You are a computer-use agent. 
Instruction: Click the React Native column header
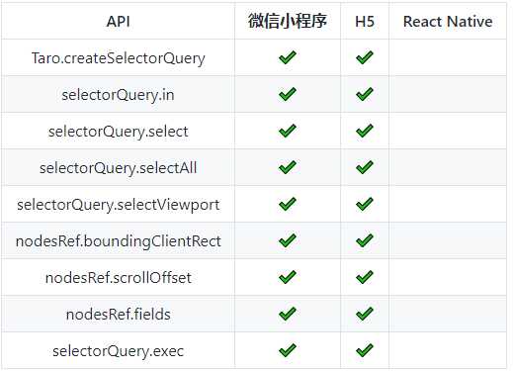(448, 22)
